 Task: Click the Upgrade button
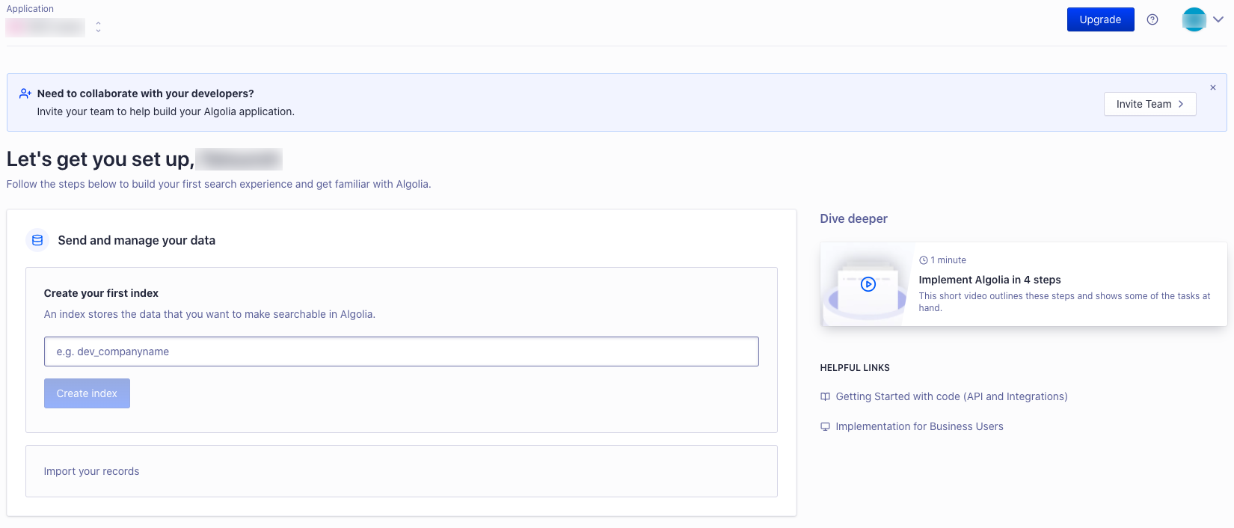click(1100, 19)
